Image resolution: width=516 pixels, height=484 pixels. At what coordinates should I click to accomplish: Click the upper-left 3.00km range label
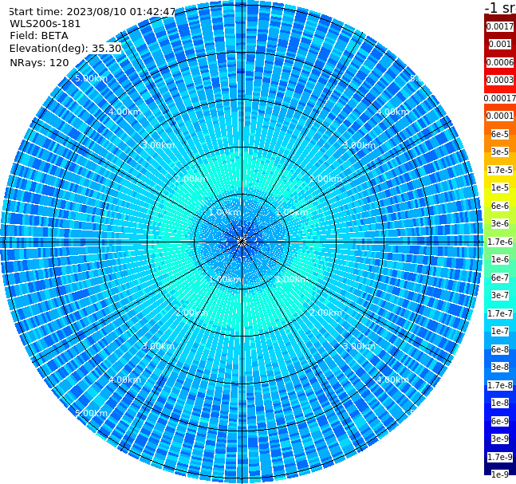click(x=158, y=145)
